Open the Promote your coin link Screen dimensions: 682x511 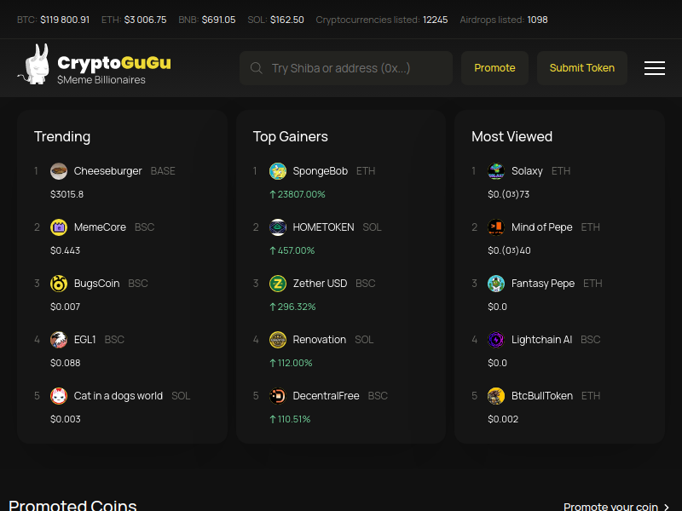(x=616, y=507)
